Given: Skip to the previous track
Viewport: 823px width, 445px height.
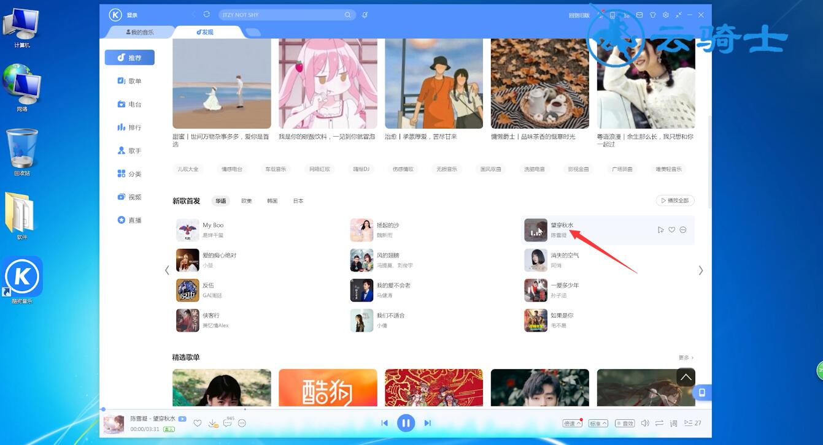Looking at the screenshot, I should coord(384,423).
